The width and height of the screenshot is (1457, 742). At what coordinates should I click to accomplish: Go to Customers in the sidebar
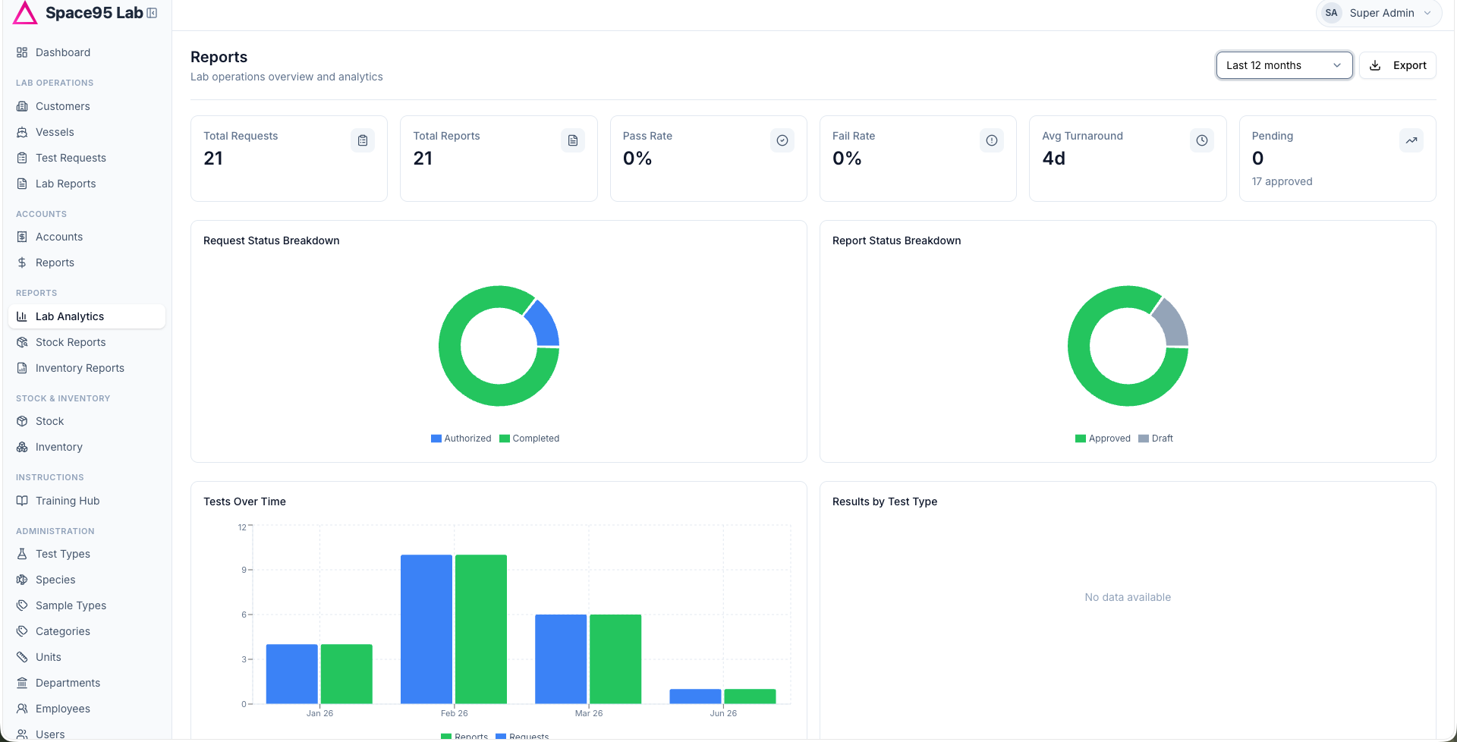coord(87,106)
